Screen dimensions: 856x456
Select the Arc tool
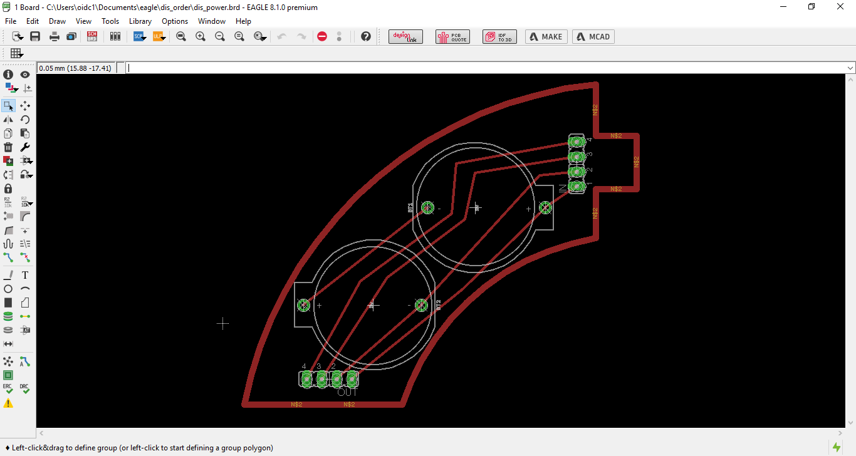coord(25,289)
